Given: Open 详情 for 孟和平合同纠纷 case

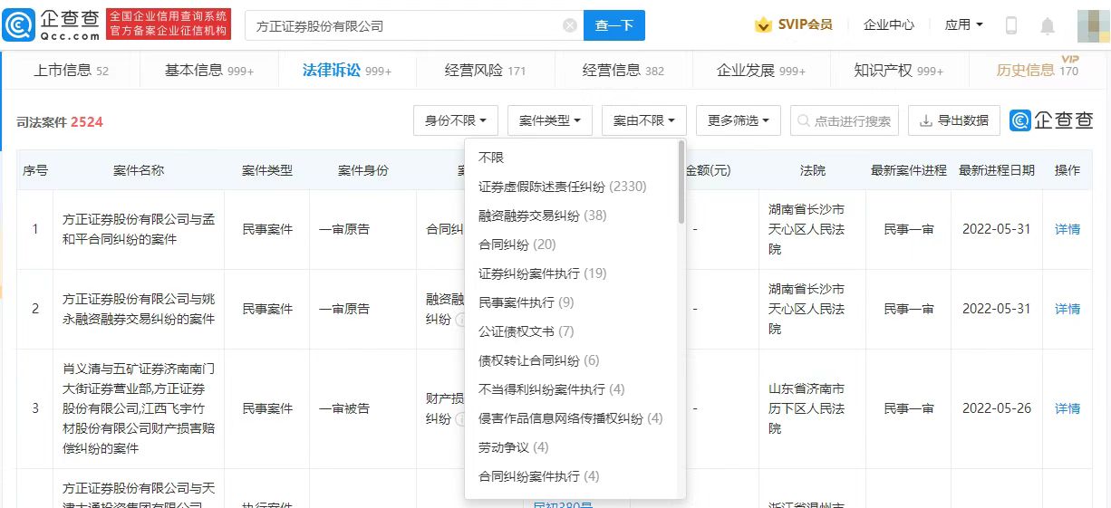Looking at the screenshot, I should tap(1068, 229).
